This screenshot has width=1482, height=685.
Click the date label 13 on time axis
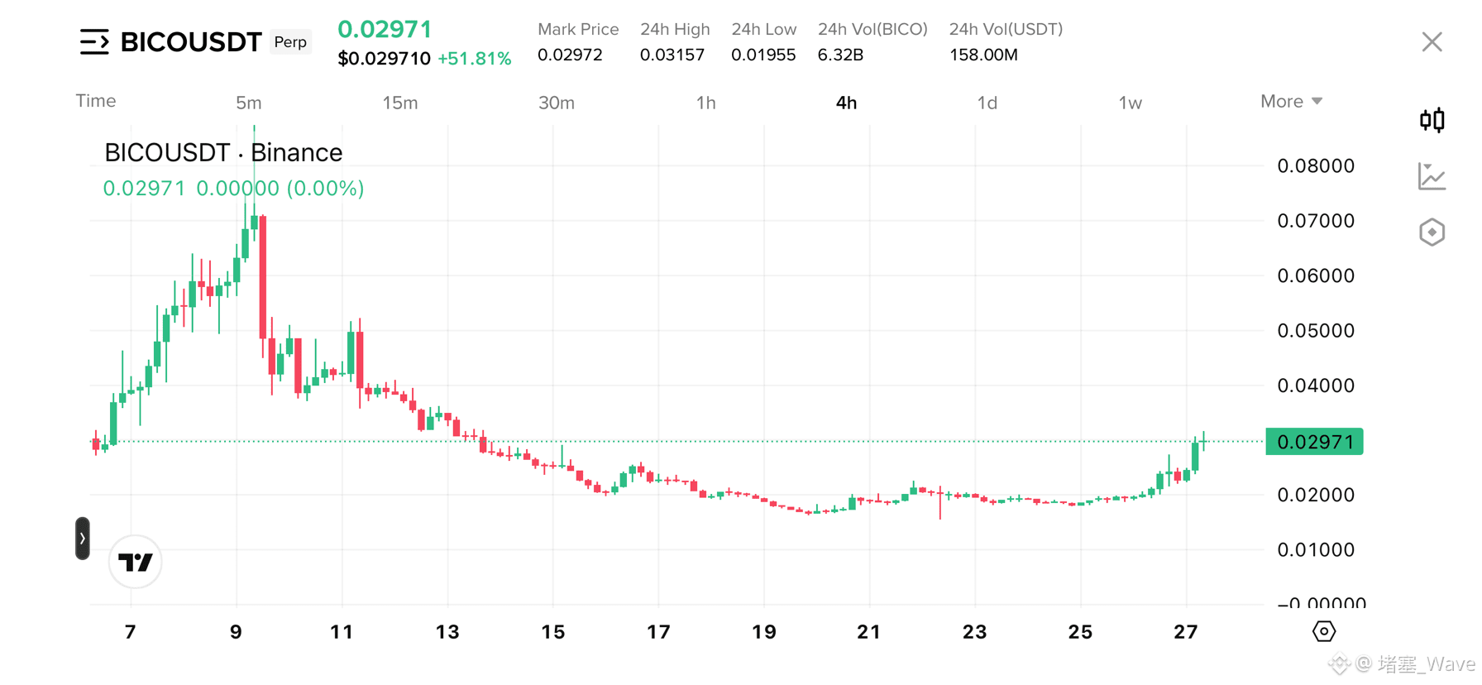point(447,632)
